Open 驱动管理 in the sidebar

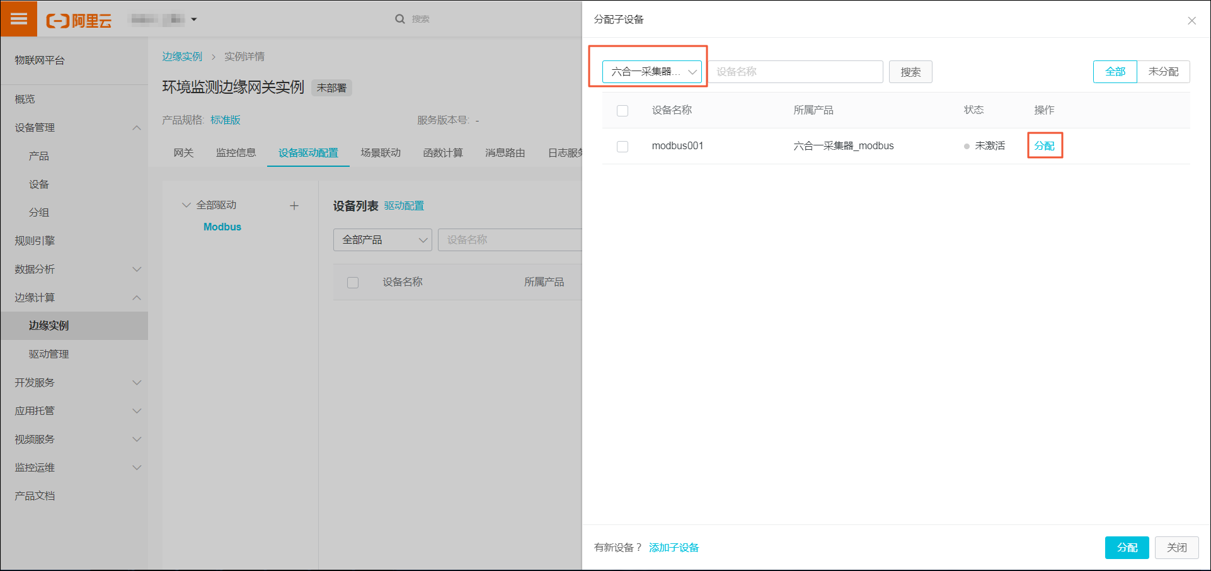[49, 354]
